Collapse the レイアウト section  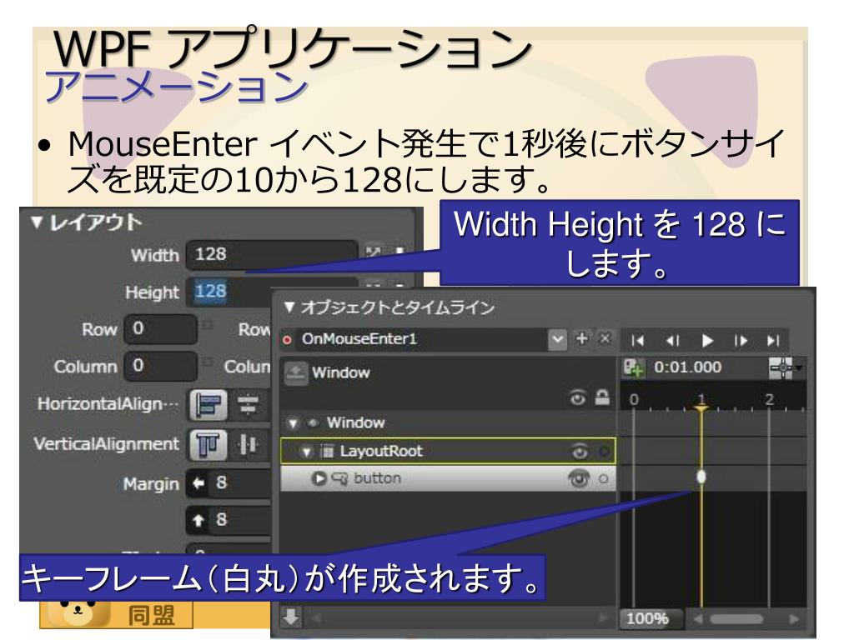click(x=37, y=222)
